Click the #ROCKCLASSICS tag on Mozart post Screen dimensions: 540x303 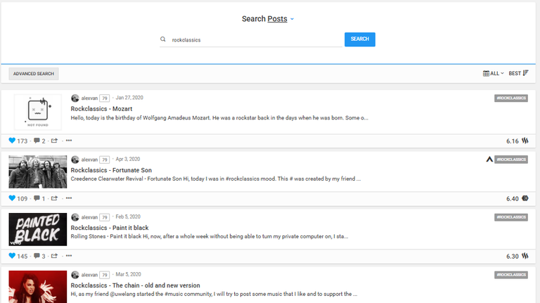click(x=511, y=98)
